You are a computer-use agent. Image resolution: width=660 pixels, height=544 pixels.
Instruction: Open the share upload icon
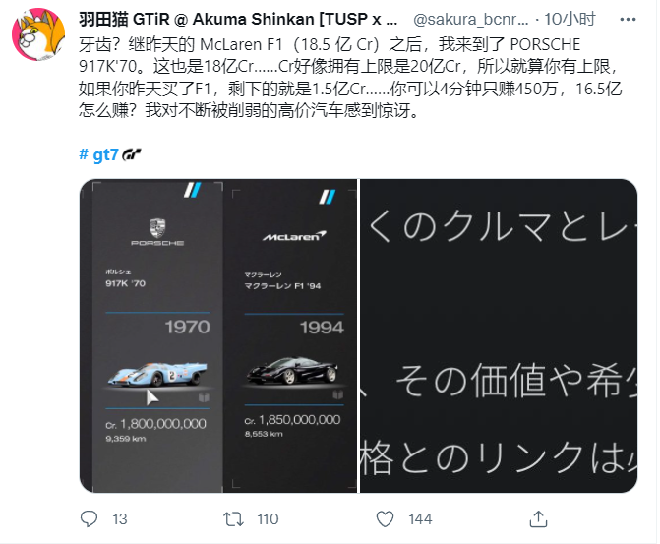click(x=538, y=518)
